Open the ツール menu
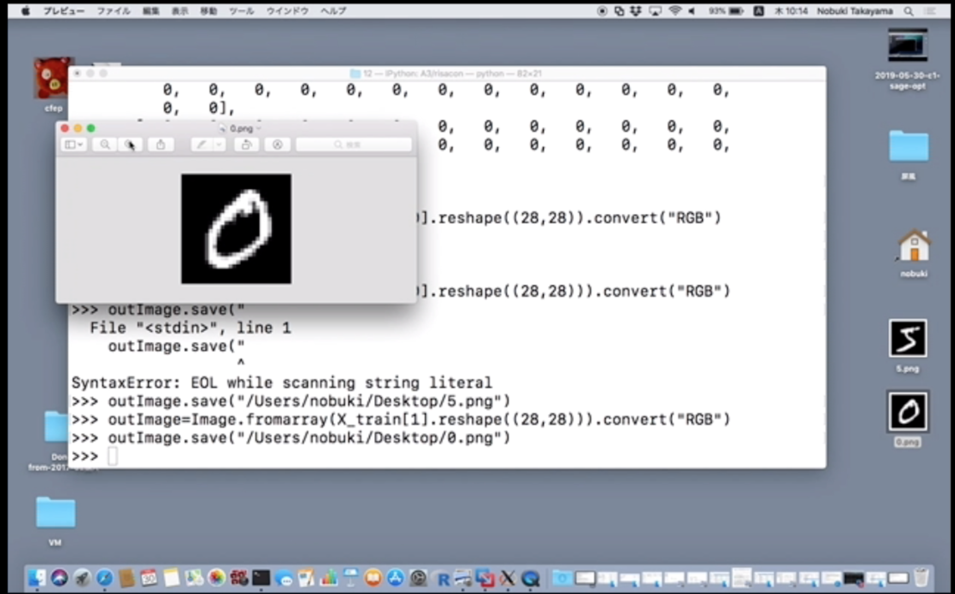Screen dimensions: 955x594 241,11
